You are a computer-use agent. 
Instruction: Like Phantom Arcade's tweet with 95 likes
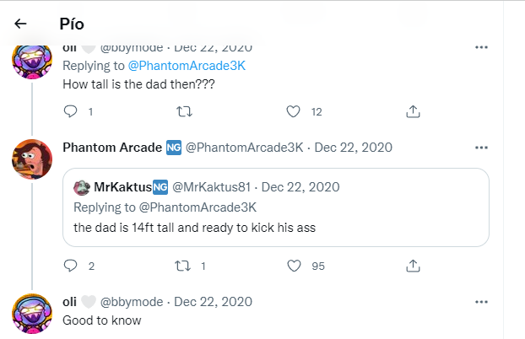click(294, 266)
